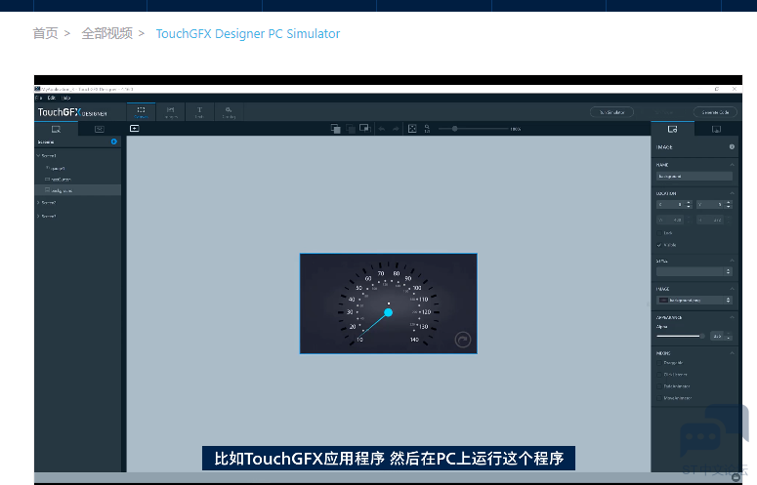
Task: Toggle the Visible checkbox
Action: click(659, 245)
